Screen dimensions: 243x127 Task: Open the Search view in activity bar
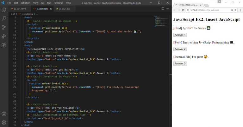tap(4, 19)
